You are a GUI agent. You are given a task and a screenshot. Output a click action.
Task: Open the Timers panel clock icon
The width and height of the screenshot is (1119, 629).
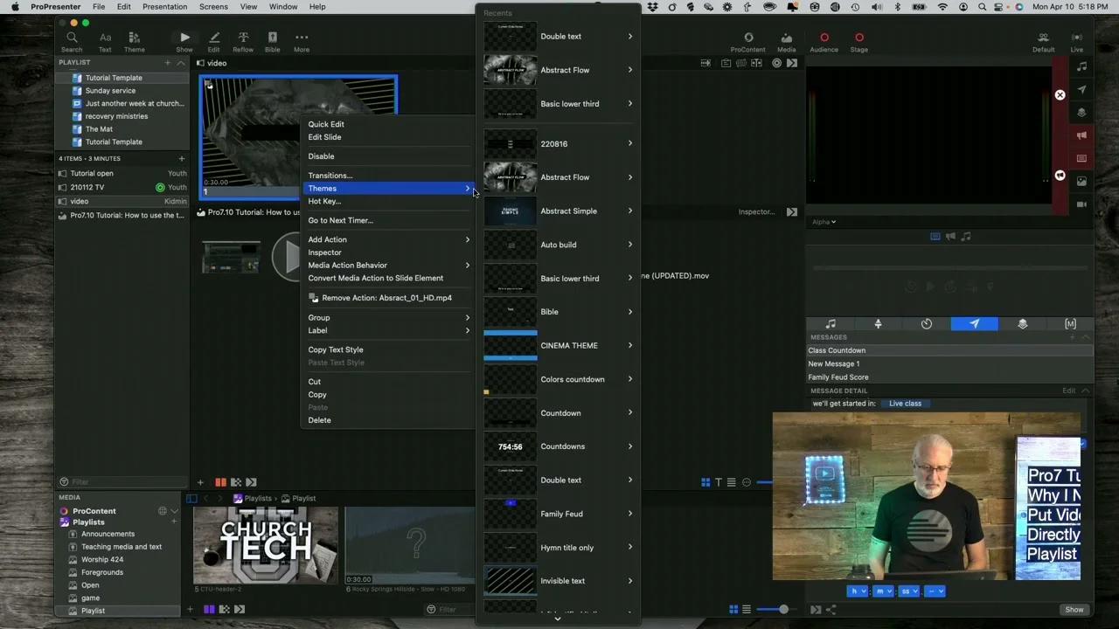click(926, 323)
